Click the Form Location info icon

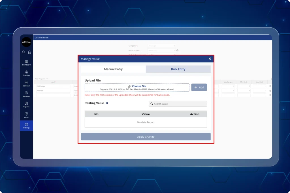[x=177, y=50]
